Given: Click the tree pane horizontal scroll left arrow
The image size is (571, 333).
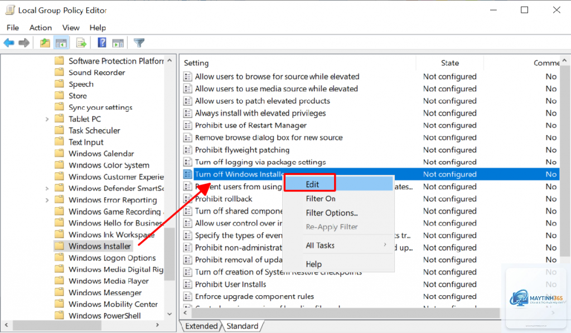Looking at the screenshot, I should pyautogui.click(x=6, y=325).
